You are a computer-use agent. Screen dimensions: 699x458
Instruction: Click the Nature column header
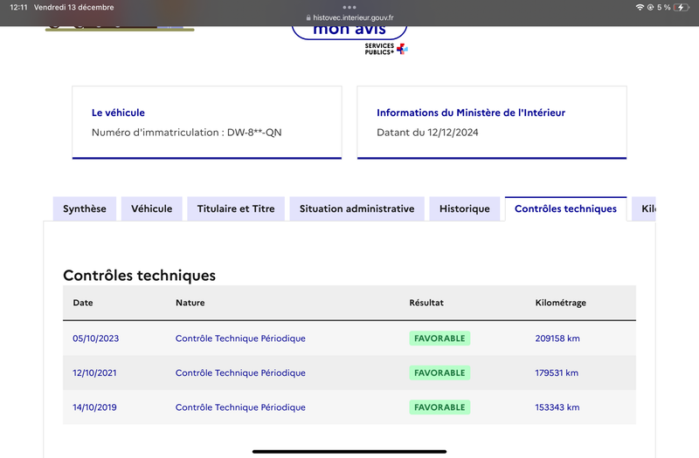pyautogui.click(x=190, y=303)
